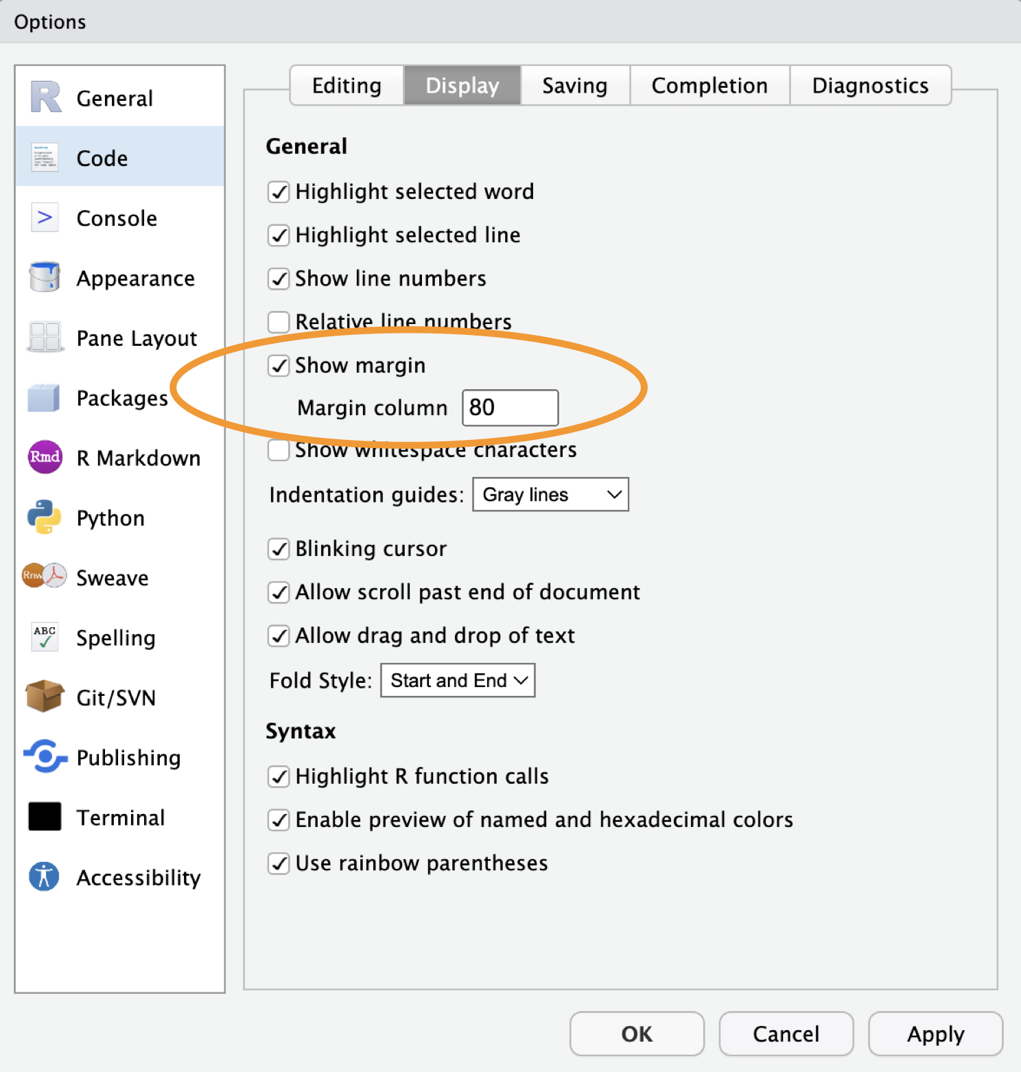1021x1072 pixels.
Task: Toggle Use rainbow parentheses checkbox
Action: click(279, 863)
